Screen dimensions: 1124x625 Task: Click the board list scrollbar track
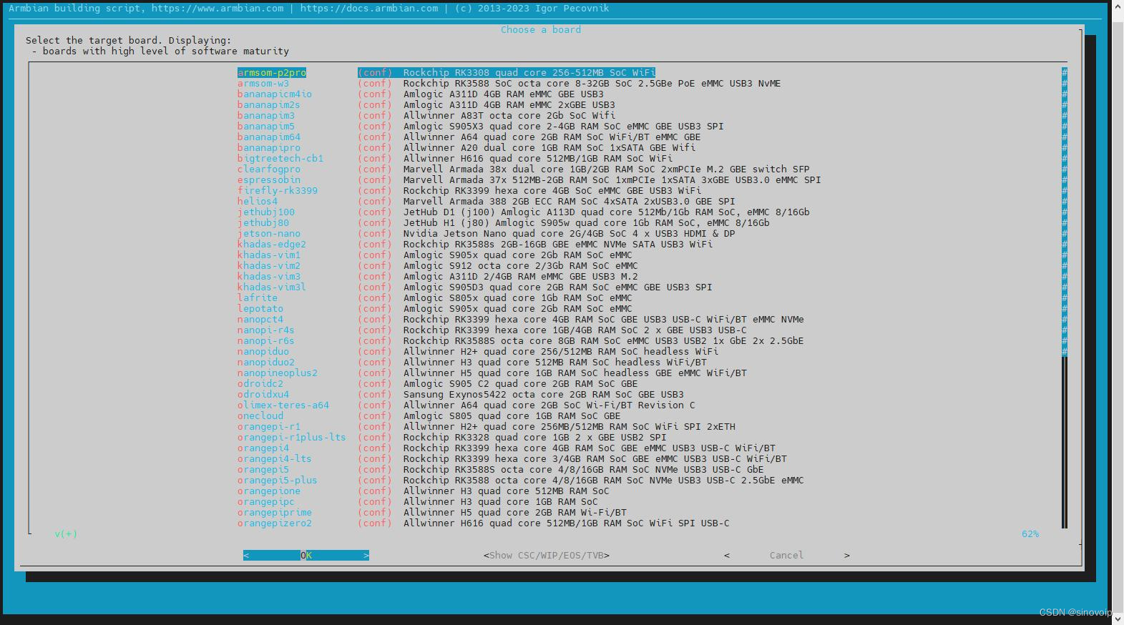(1065, 297)
